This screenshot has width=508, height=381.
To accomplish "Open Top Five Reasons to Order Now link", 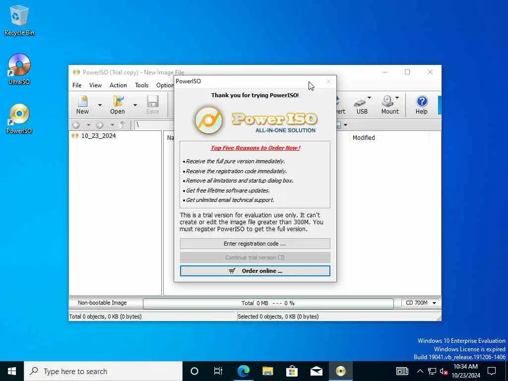I will coord(255,148).
